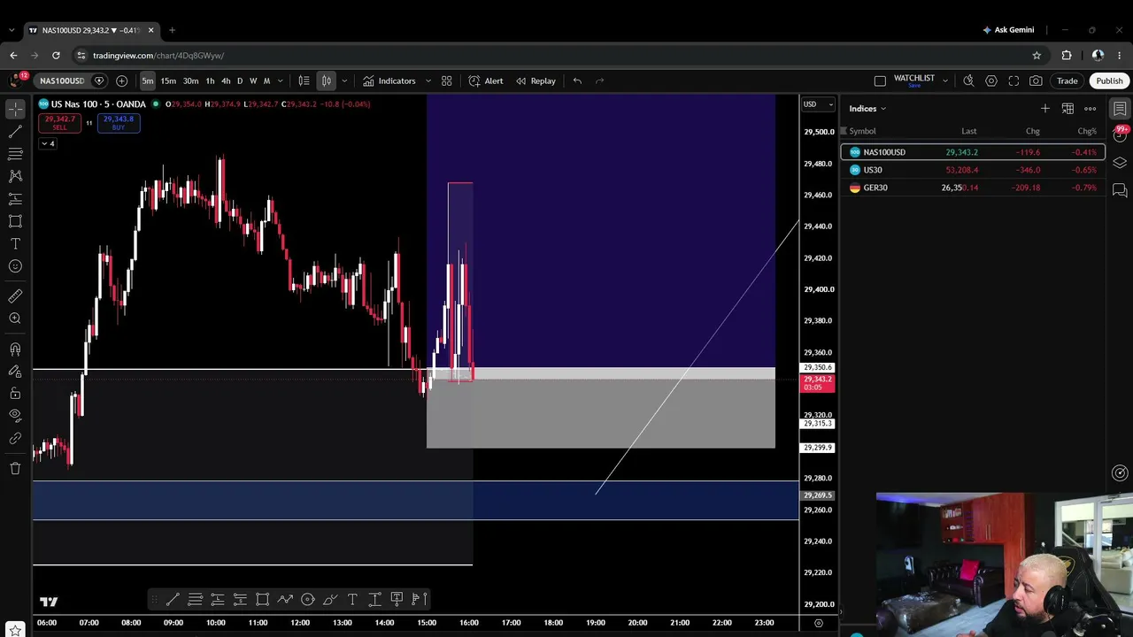Select layout setup square icon
The width and height of the screenshot is (1133, 637).
click(880, 81)
